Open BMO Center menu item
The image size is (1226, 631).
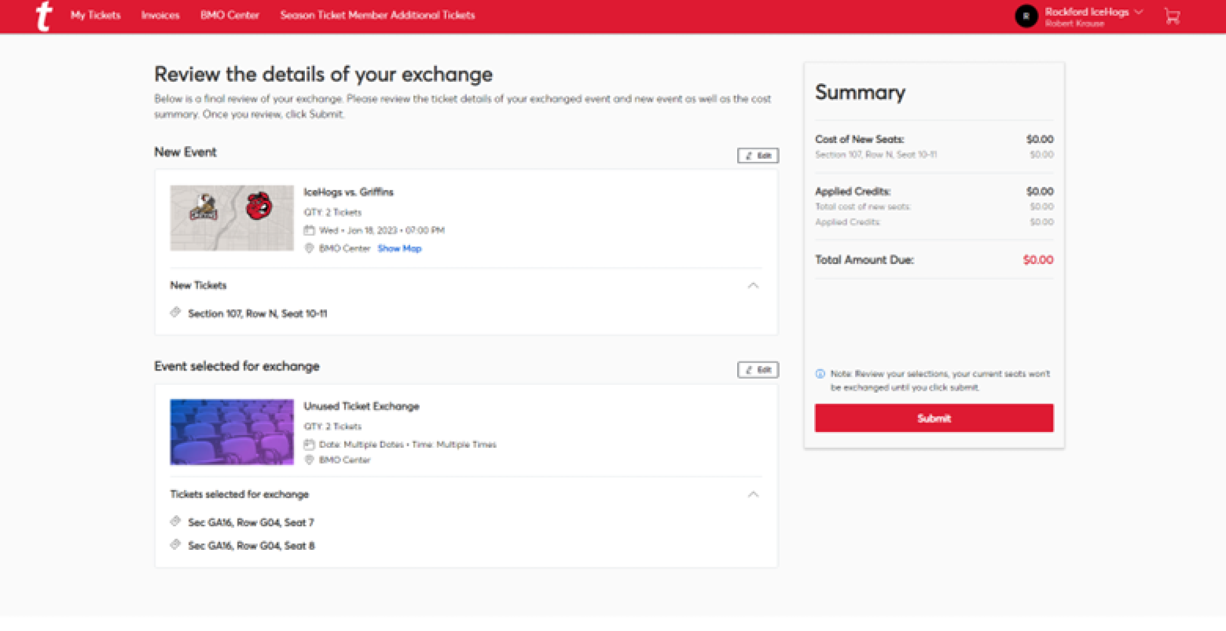click(230, 15)
